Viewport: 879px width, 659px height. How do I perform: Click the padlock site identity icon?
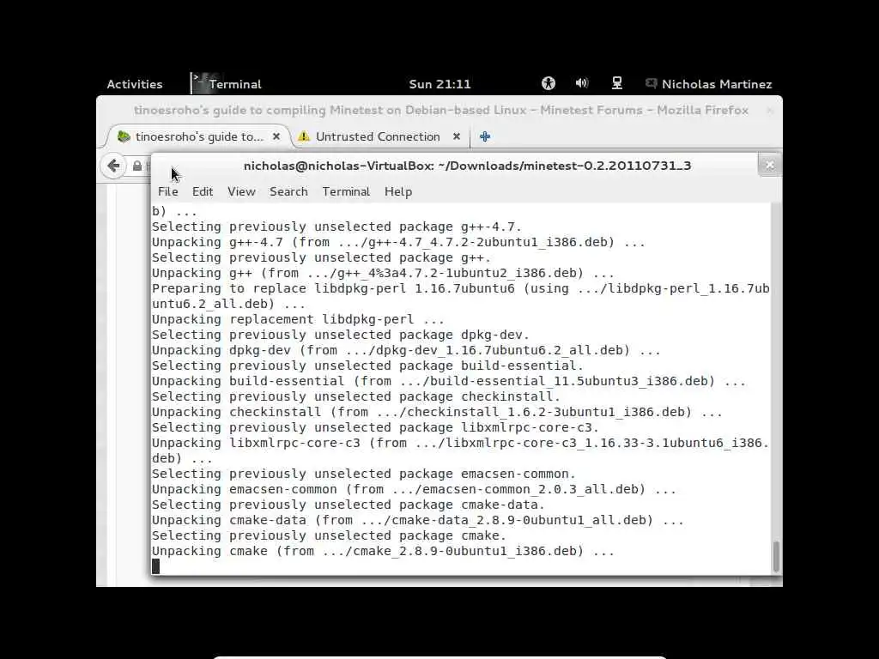coord(137,166)
